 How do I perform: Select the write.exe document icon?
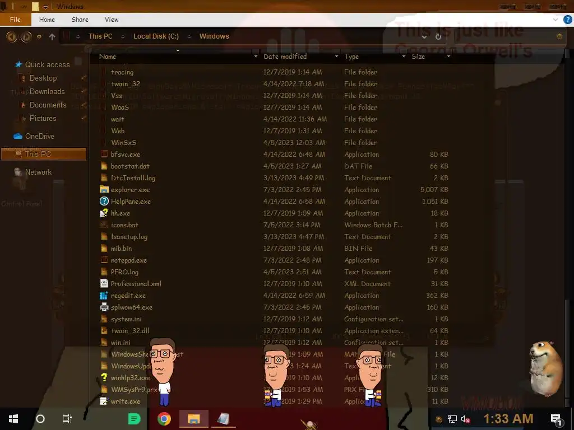104,401
